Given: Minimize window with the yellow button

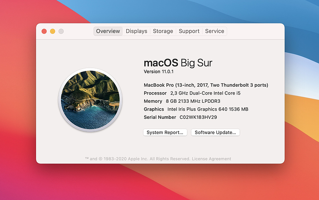Looking at the screenshot, I should [x=53, y=31].
